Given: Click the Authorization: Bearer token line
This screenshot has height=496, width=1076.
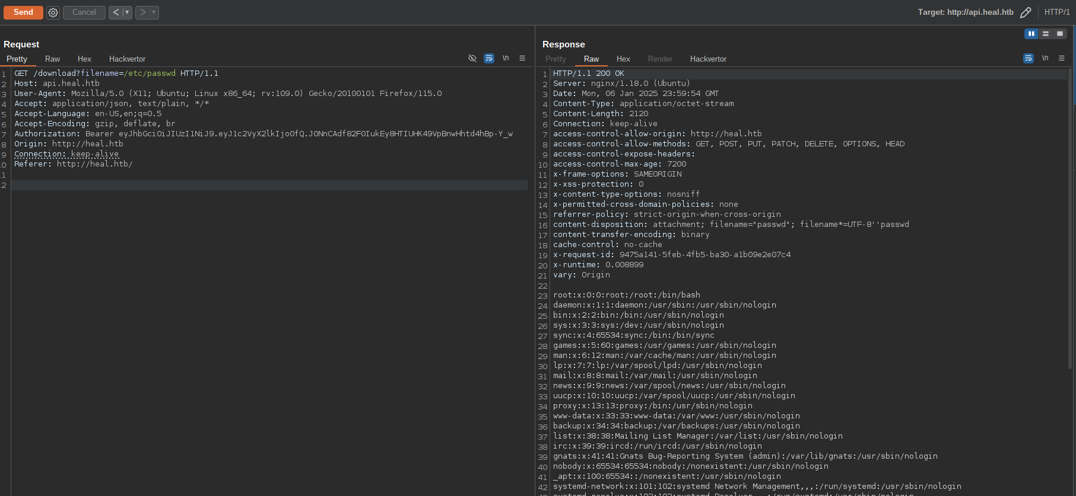Looking at the screenshot, I should pos(264,134).
